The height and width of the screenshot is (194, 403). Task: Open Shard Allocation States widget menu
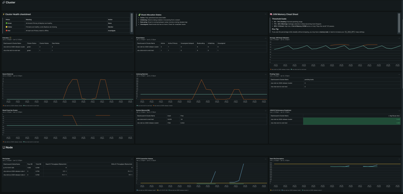[x=265, y=14]
